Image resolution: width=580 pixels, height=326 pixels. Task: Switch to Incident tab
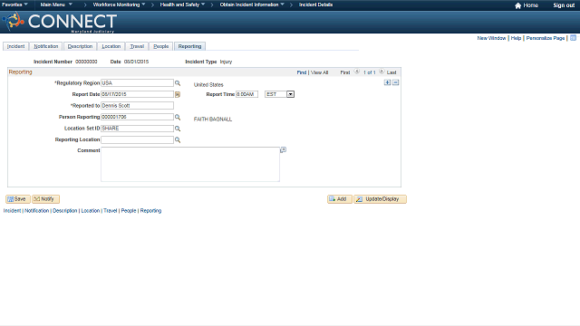pos(16,46)
